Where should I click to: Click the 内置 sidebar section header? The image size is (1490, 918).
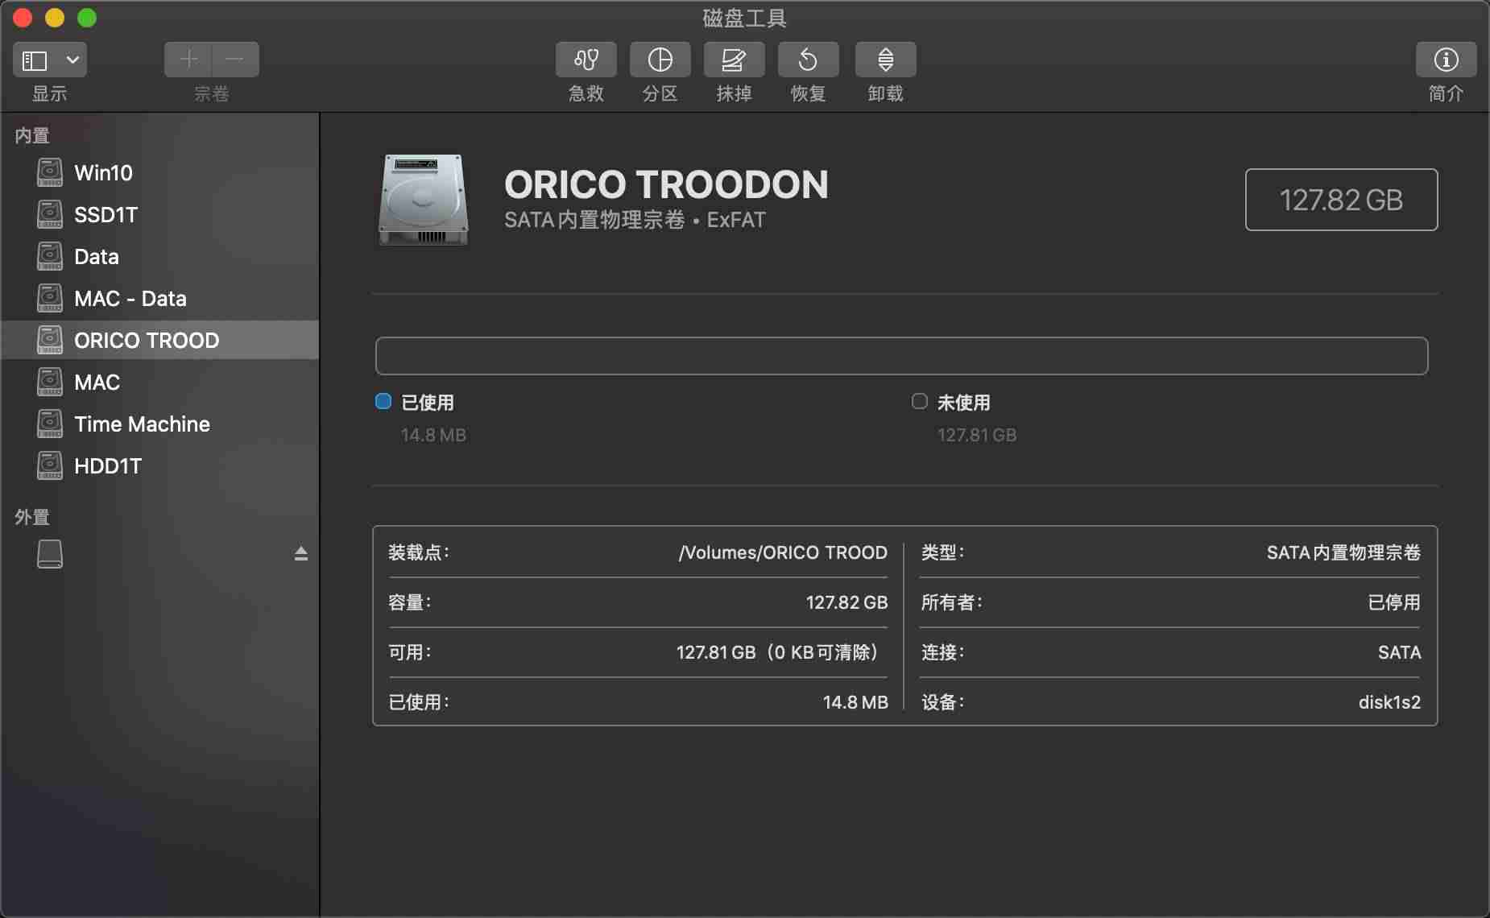click(x=32, y=135)
